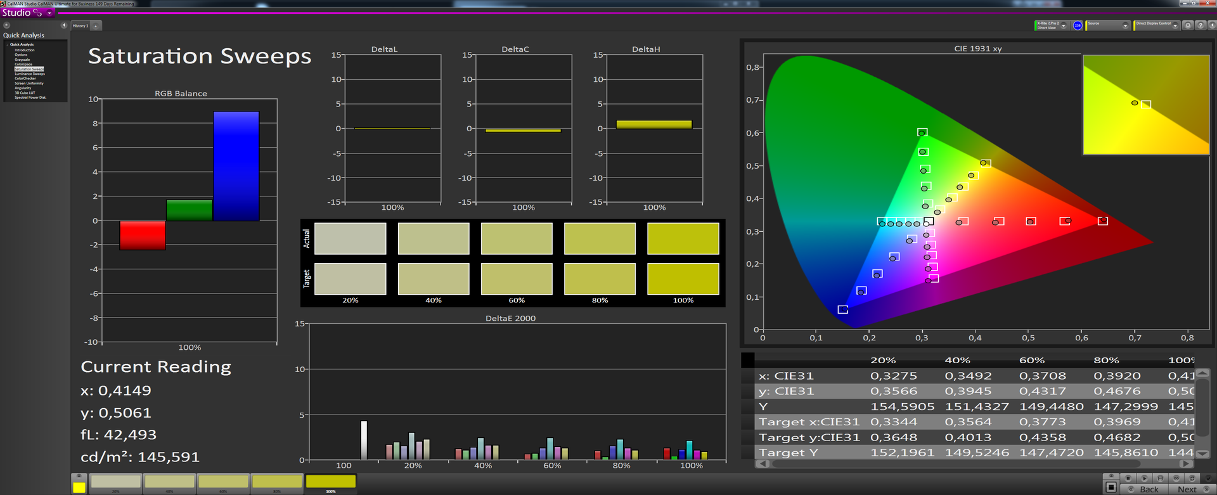Click the CalMAN application icon in title bar
The width and height of the screenshot is (1217, 495).
coord(3,3)
